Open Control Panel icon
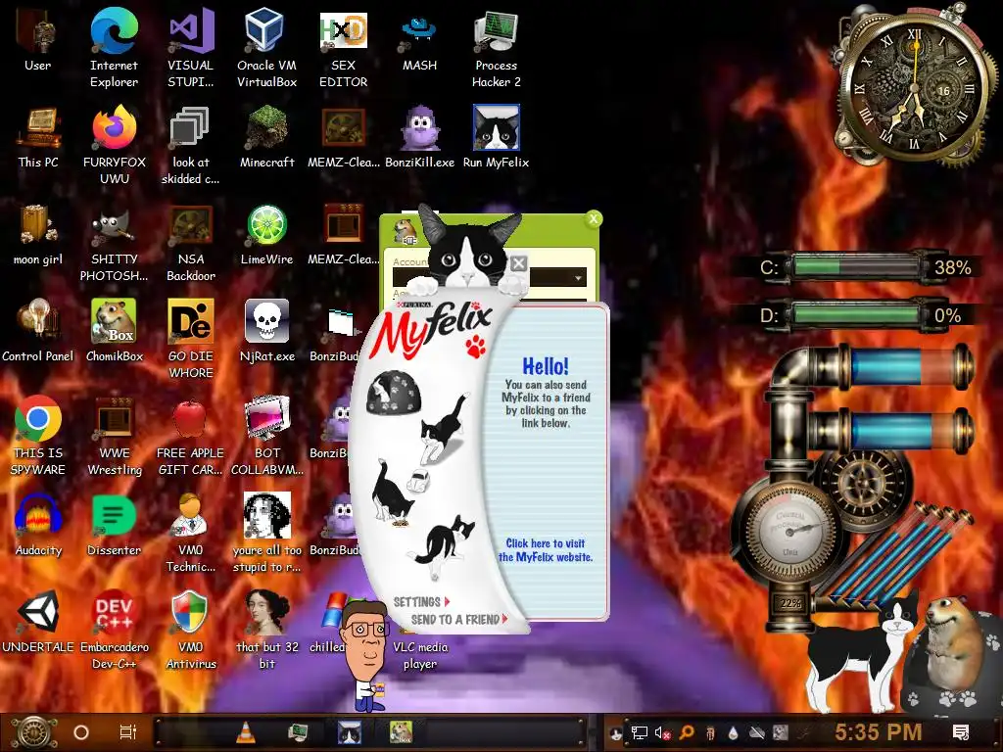Screen dimensions: 1003x752 (37, 321)
